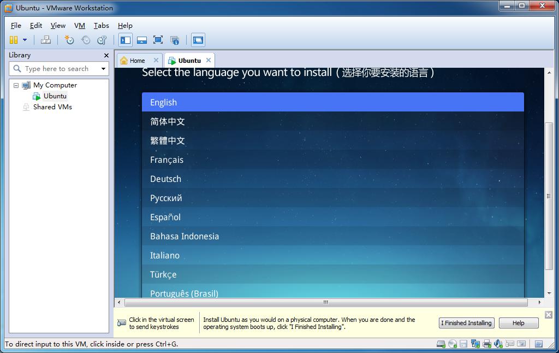Open the snapshot manager with the clock-and-wrench icon
The image size is (559, 353).
click(102, 40)
